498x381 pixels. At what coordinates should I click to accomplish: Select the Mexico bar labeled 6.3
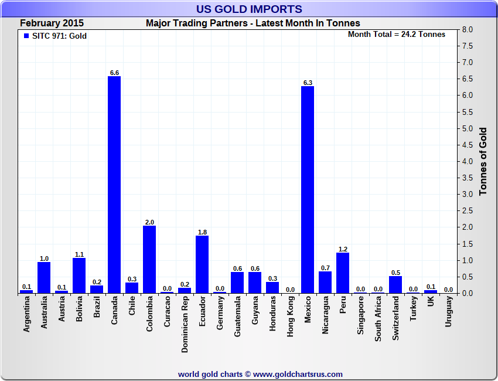point(308,190)
